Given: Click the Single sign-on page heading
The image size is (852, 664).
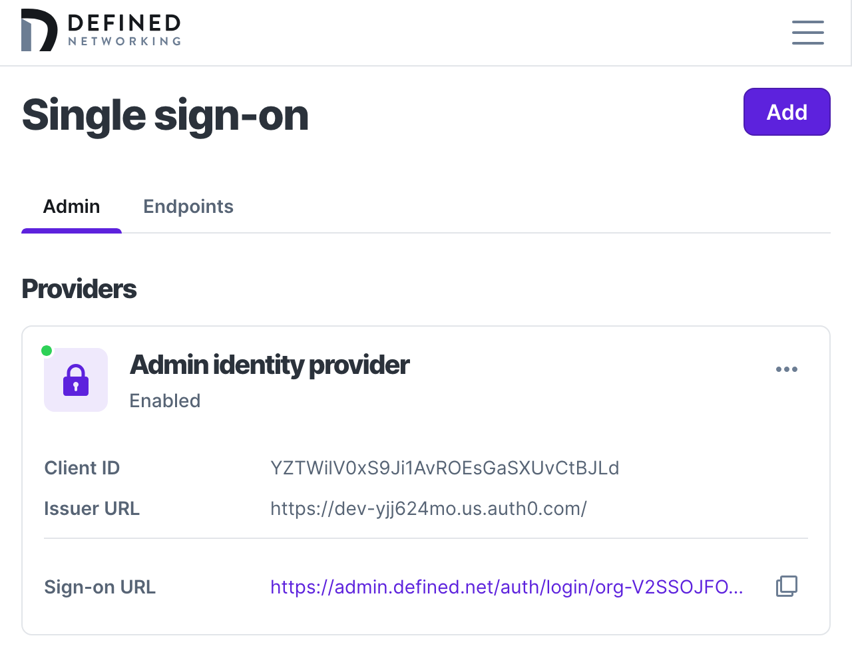Looking at the screenshot, I should tap(165, 114).
